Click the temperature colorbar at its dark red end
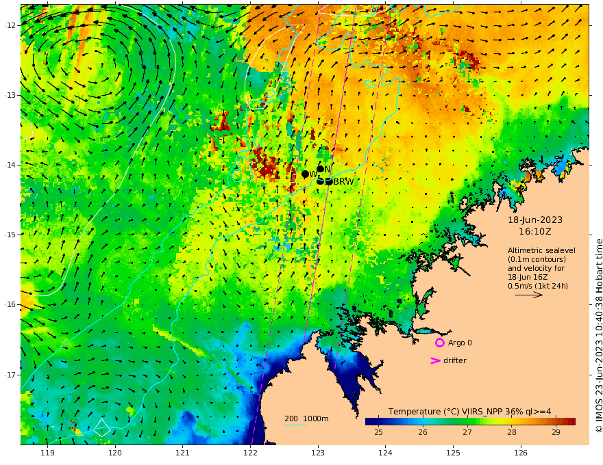Screen dimensions: 603x465 (x=572, y=421)
